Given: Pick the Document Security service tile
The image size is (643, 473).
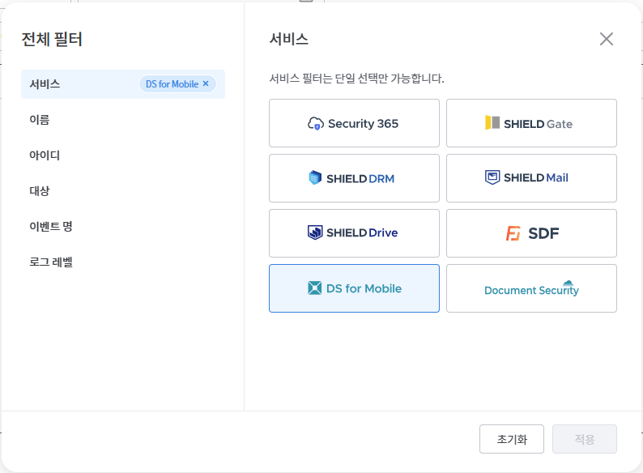Looking at the screenshot, I should 531,288.
